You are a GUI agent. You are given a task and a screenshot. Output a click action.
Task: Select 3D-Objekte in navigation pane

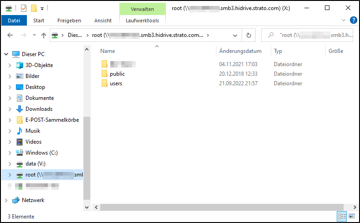pyautogui.click(x=39, y=65)
